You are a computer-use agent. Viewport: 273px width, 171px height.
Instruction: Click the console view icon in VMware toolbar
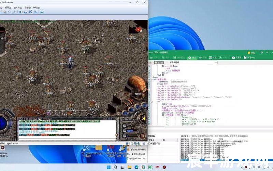[x=42, y=12]
